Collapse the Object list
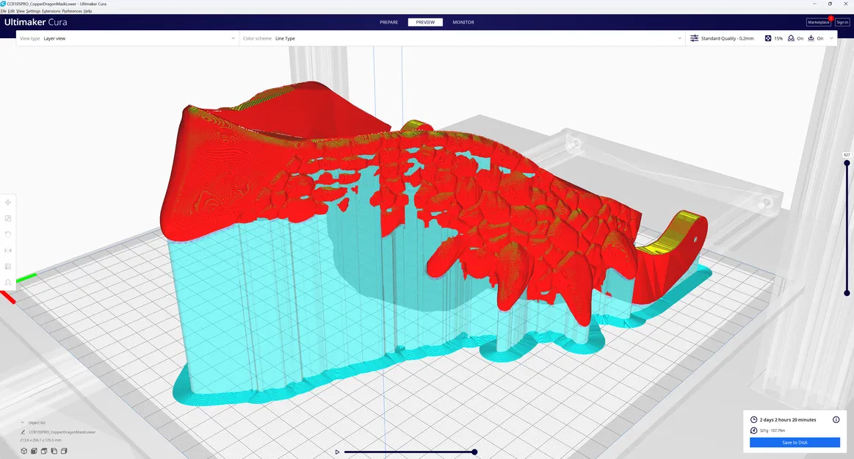Screen dimensions: 854x459 pyautogui.click(x=22, y=422)
